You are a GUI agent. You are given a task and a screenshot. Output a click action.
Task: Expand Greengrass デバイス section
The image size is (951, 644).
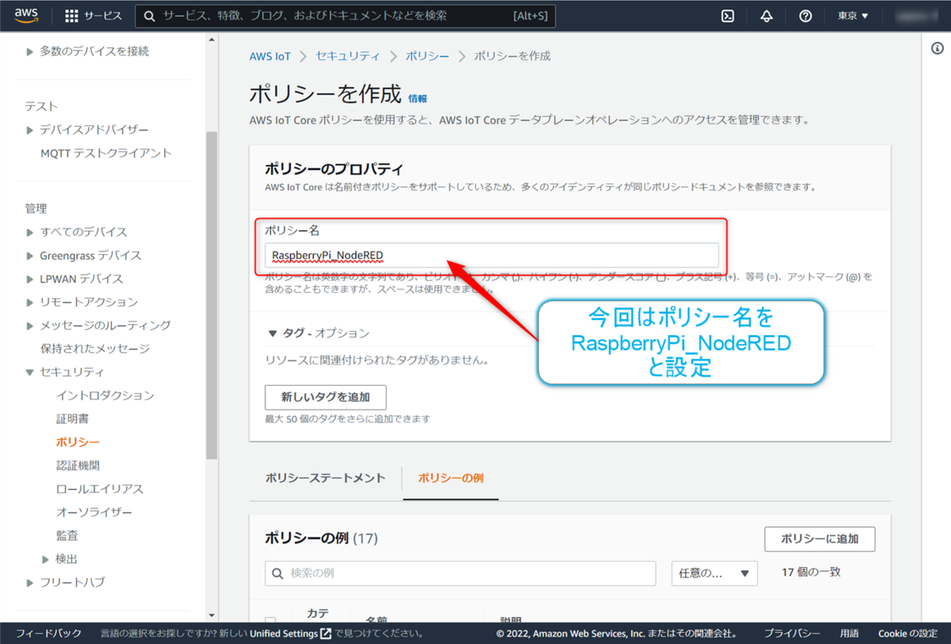click(x=83, y=256)
